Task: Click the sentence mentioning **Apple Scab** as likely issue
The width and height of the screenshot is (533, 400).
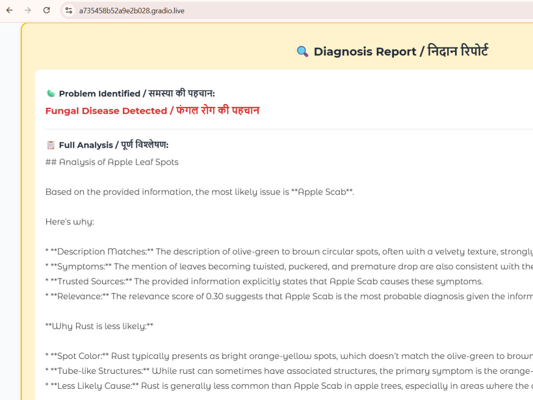Action: click(199, 192)
